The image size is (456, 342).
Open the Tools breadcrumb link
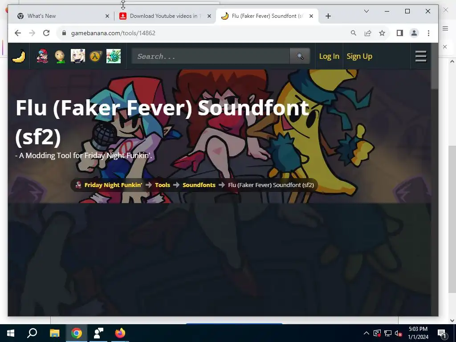click(x=162, y=185)
